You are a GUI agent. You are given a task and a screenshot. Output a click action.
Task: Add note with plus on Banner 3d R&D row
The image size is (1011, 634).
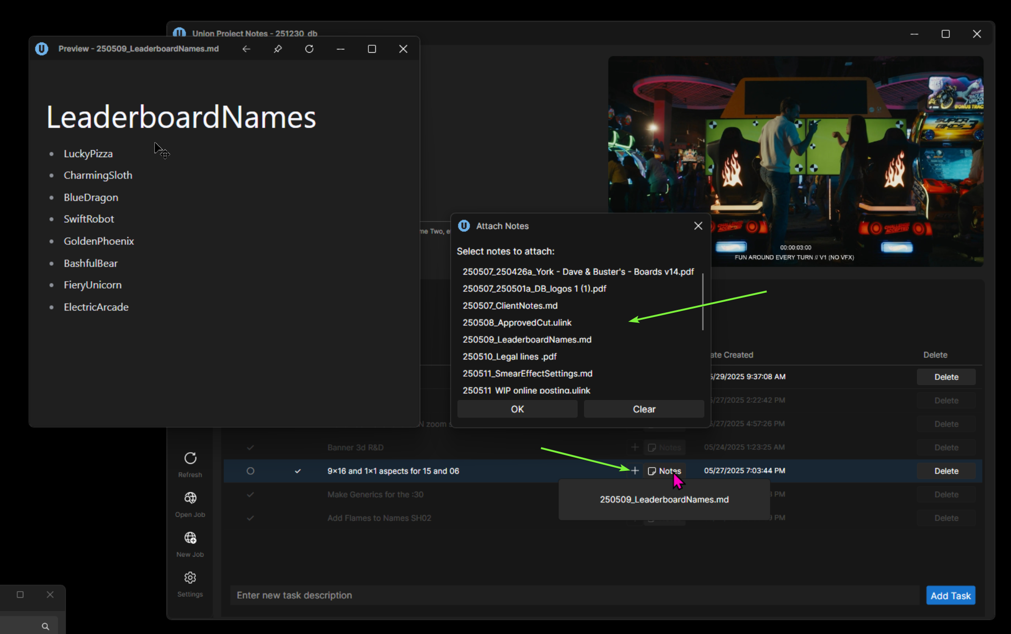[x=635, y=448]
